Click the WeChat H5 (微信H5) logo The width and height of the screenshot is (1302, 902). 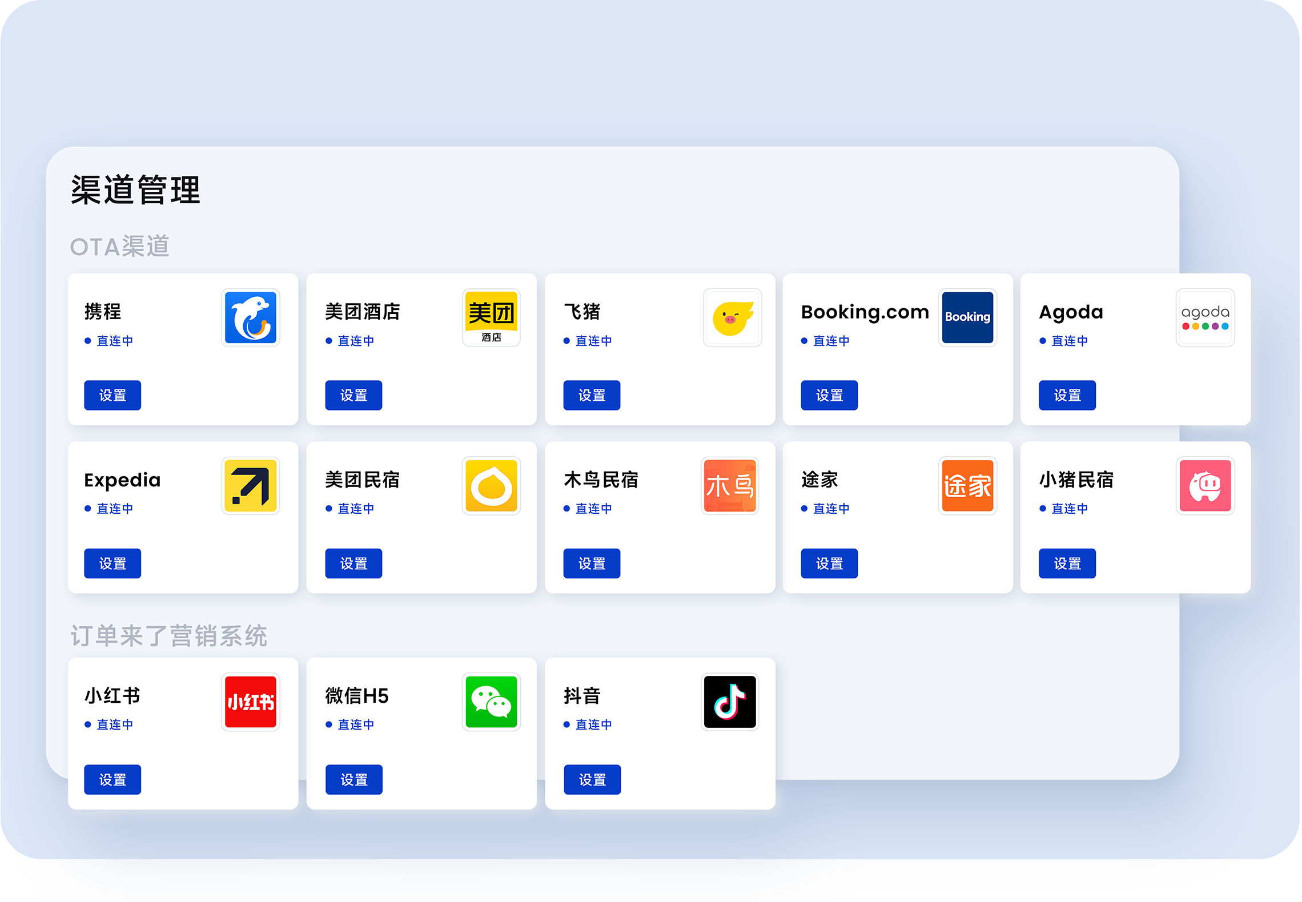(x=491, y=702)
